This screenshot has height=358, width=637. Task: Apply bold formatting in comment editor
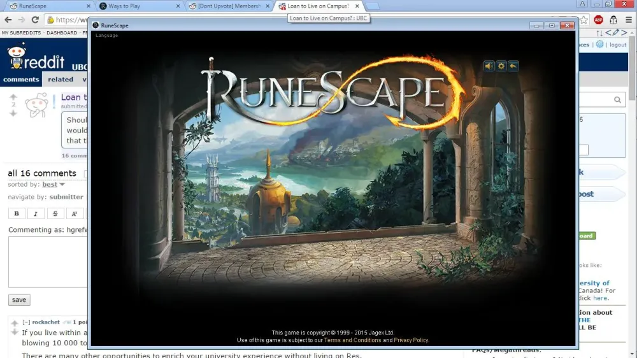(x=17, y=213)
